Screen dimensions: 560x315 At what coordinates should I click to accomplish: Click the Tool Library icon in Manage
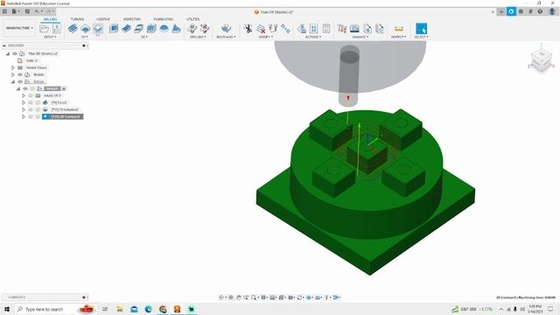coord(342,28)
